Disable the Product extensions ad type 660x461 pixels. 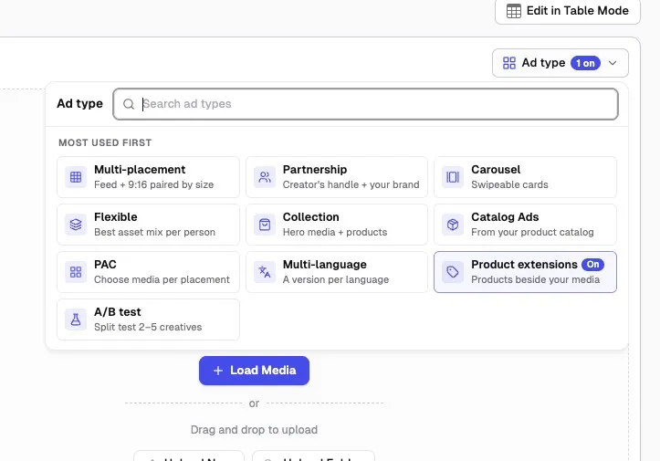coord(525,272)
